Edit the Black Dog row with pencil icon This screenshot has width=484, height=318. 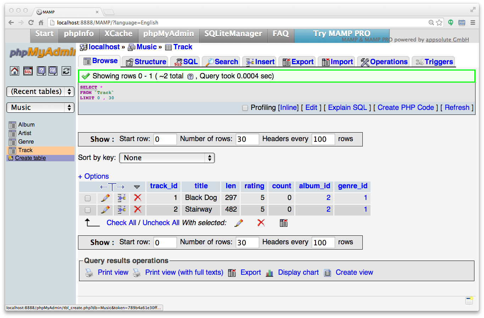coord(105,198)
